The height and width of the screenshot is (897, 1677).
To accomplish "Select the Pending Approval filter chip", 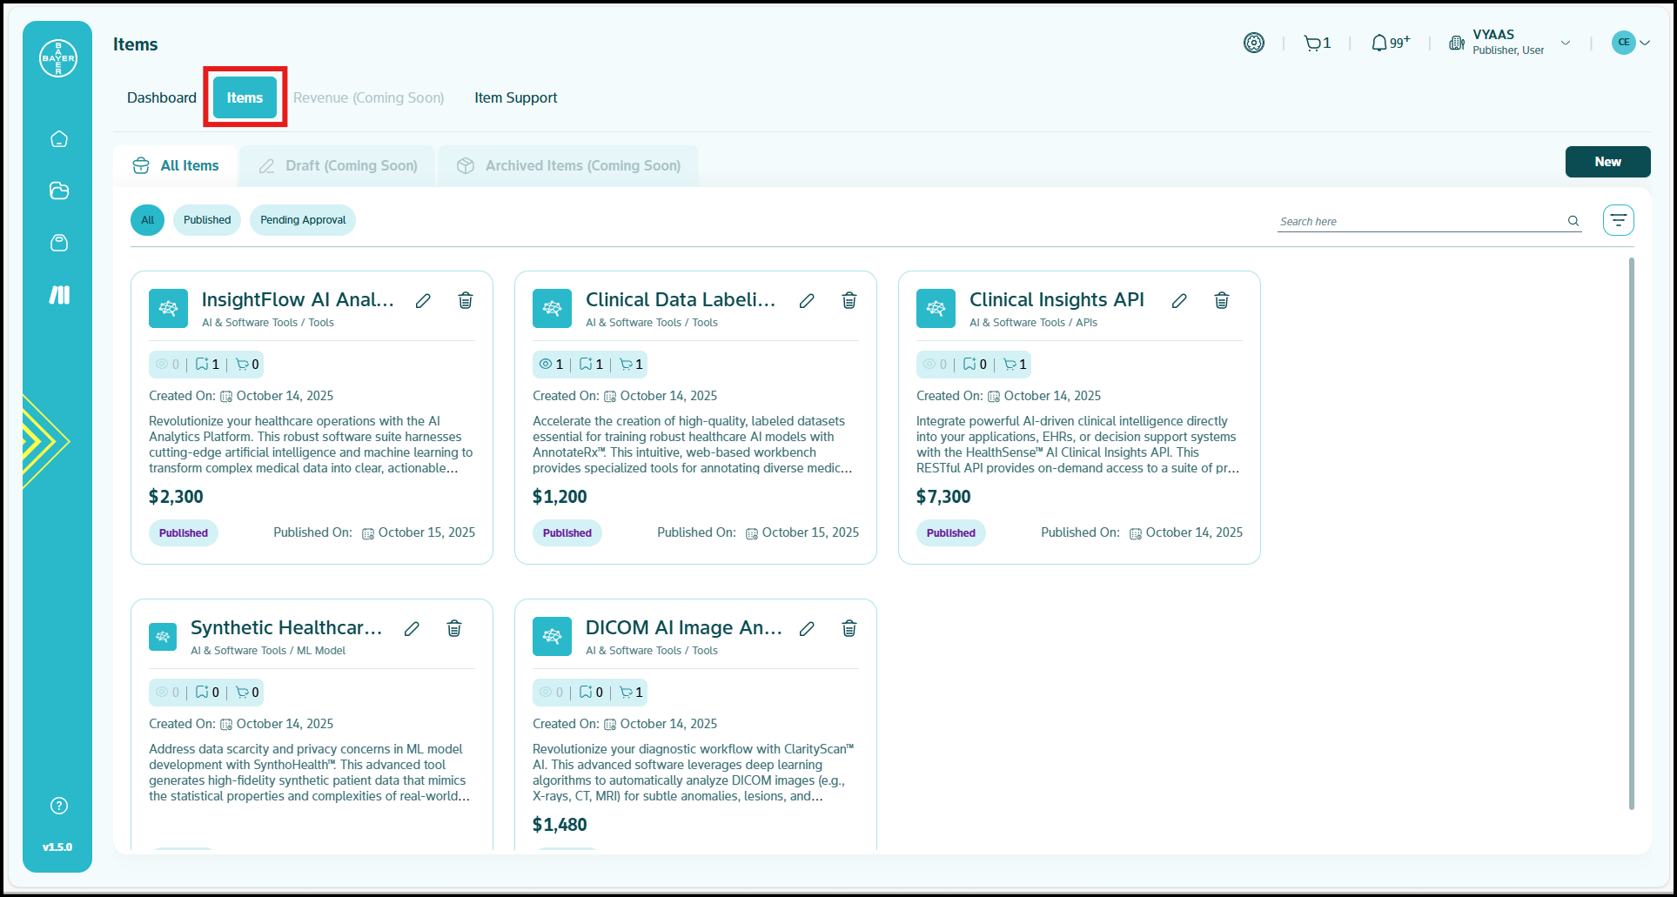I will [x=303, y=220].
